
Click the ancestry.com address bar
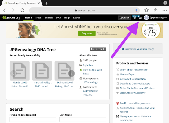(x=84, y=11)
